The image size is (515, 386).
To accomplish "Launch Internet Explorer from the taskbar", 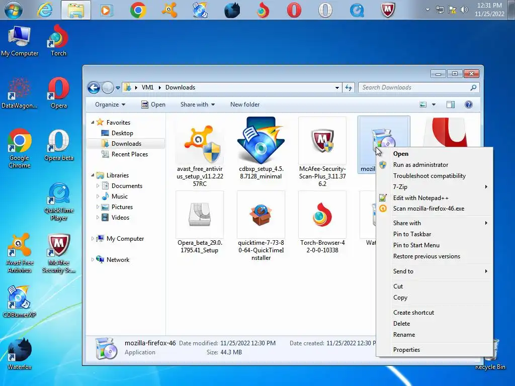I will coord(45,10).
